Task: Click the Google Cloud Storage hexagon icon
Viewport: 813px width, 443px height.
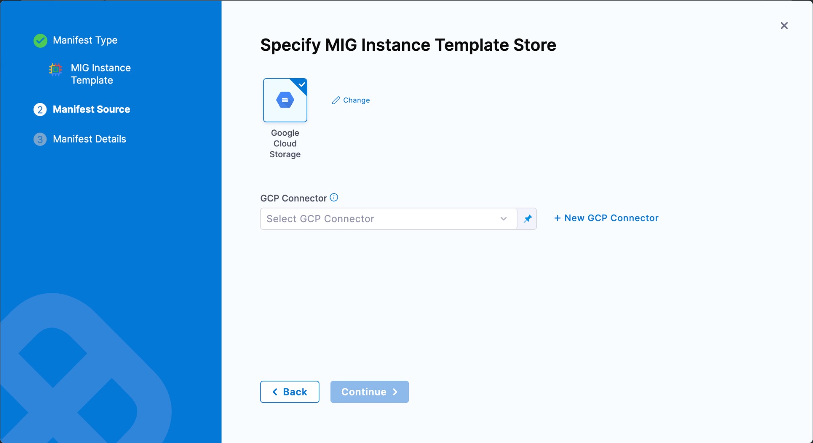Action: pos(285,100)
